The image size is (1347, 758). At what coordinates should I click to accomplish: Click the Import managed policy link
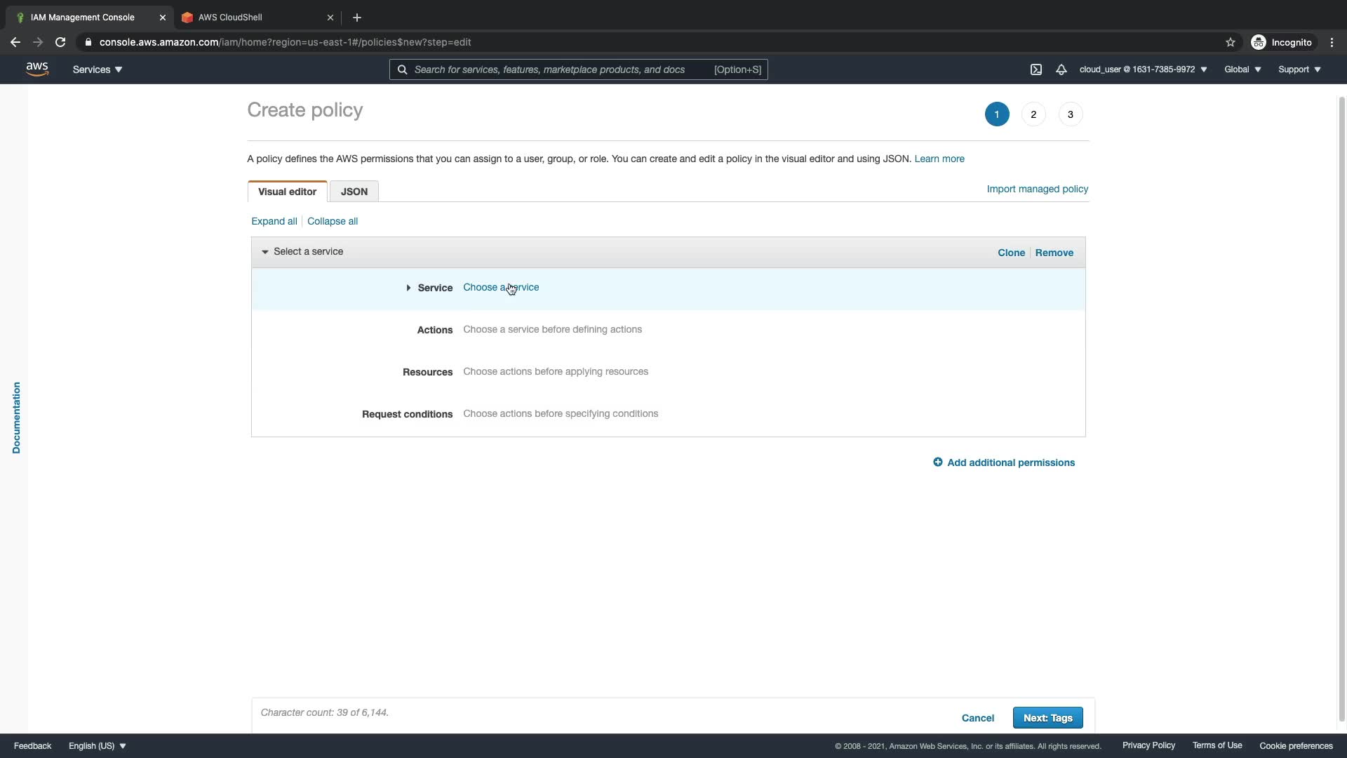1037,189
